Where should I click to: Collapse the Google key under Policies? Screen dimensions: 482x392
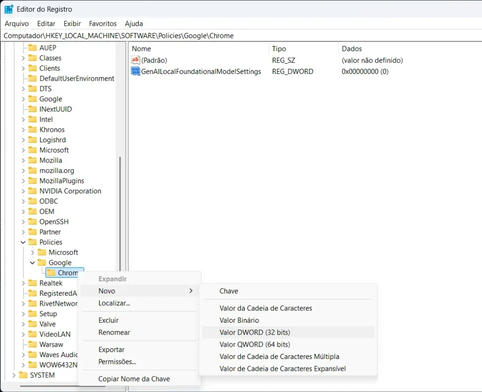[32, 262]
